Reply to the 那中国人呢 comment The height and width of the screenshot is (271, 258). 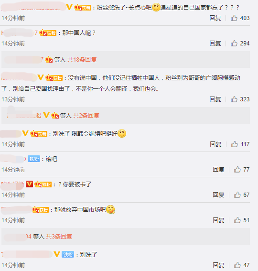click(215, 43)
